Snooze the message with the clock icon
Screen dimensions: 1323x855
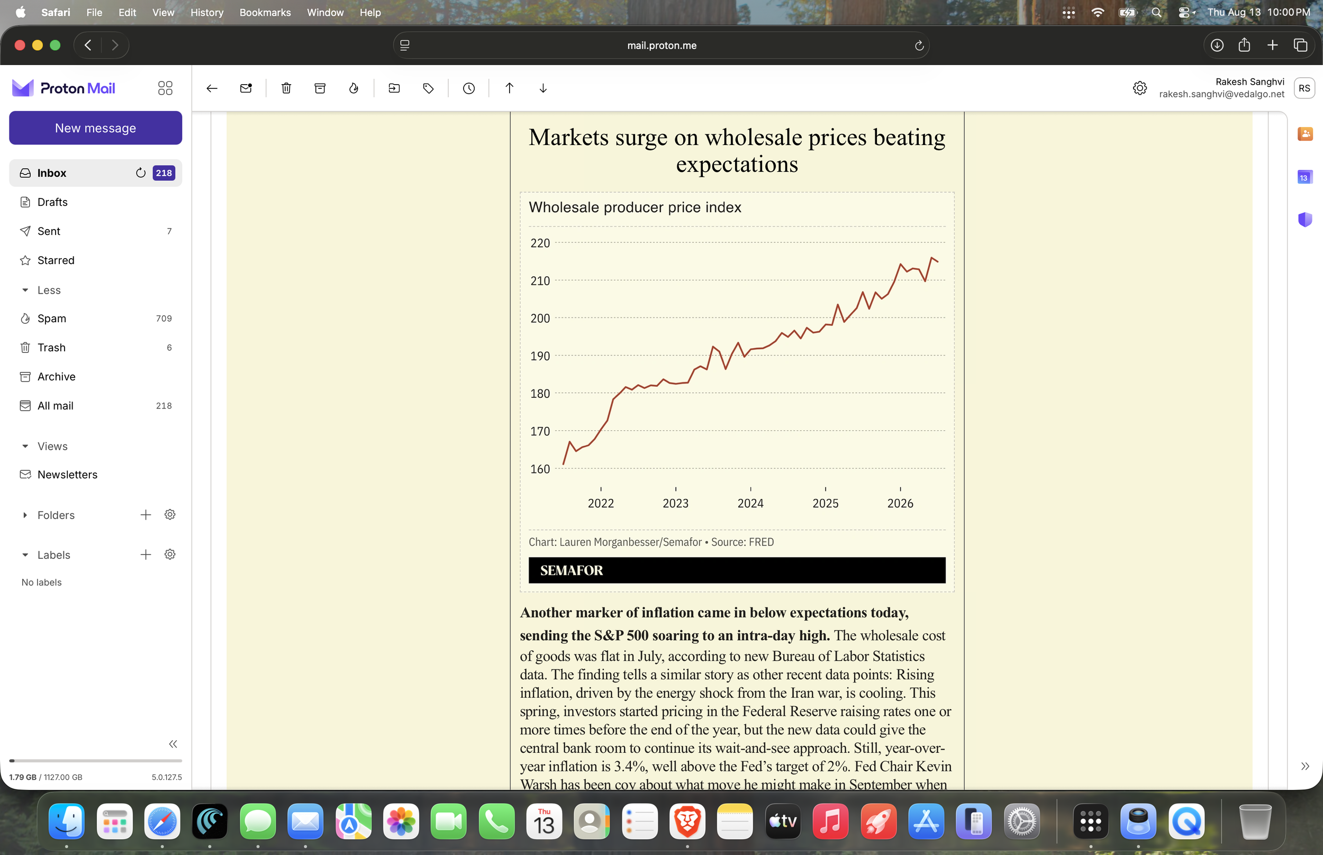tap(468, 88)
